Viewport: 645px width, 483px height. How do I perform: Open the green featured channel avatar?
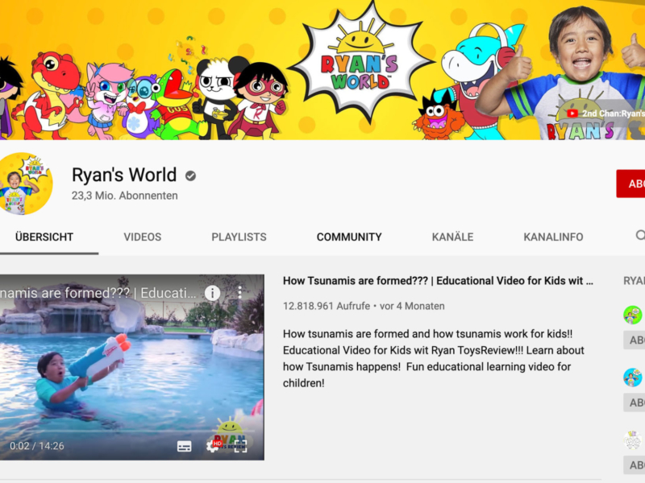(x=633, y=315)
